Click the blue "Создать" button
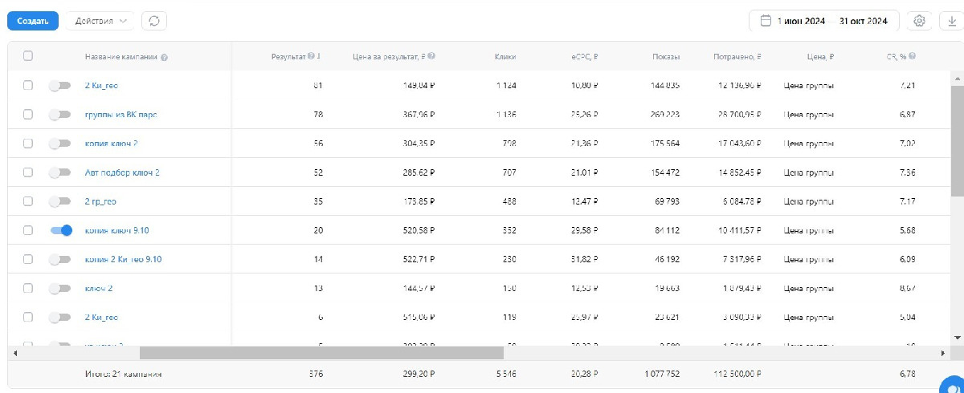 (x=33, y=22)
